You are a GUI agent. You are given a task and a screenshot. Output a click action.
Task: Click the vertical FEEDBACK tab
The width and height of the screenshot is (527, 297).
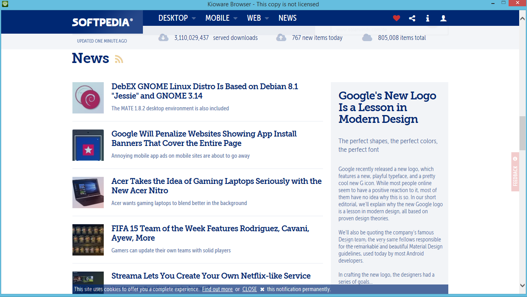click(515, 172)
